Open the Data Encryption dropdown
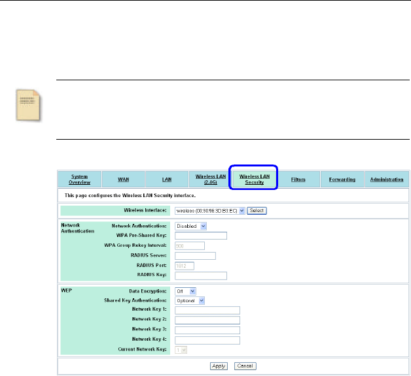The height and width of the screenshot is (376, 411). coord(185,290)
